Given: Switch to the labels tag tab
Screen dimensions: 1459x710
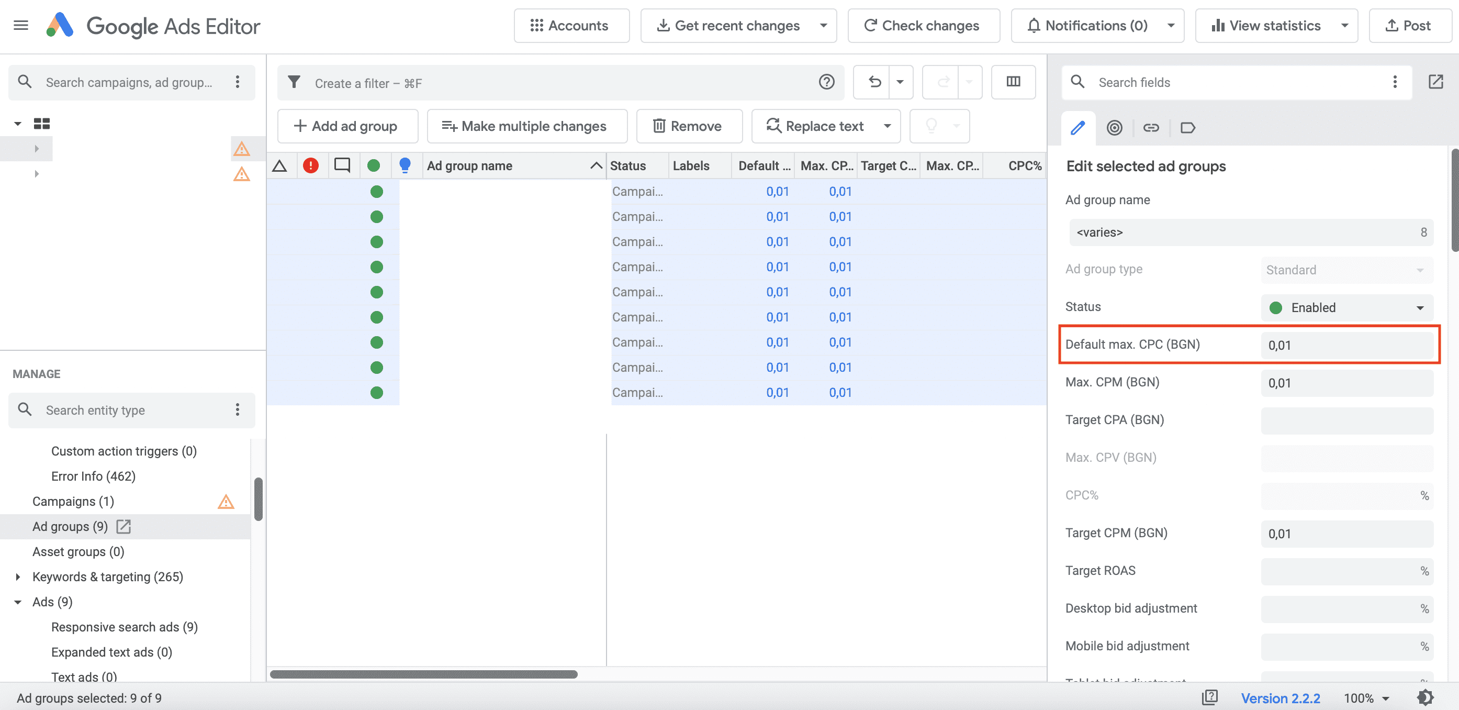Looking at the screenshot, I should point(1188,128).
